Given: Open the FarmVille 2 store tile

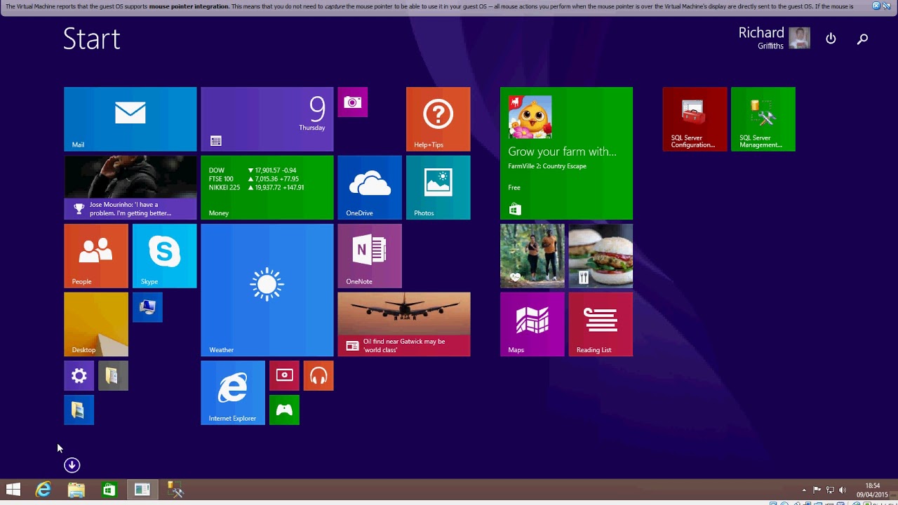Looking at the screenshot, I should point(566,153).
